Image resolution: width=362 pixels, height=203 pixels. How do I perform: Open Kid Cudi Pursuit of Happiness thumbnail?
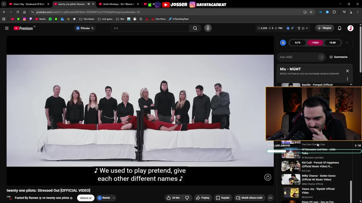click(x=291, y=166)
